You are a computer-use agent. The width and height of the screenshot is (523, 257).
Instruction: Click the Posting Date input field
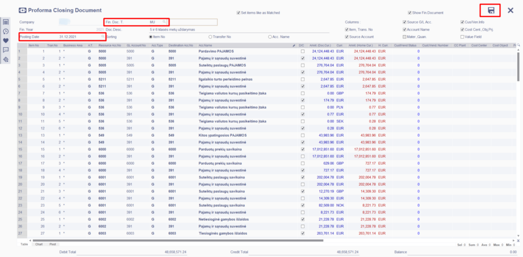[77, 37]
